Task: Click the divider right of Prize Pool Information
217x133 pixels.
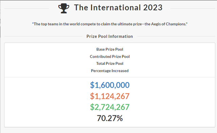Action: coord(176,36)
